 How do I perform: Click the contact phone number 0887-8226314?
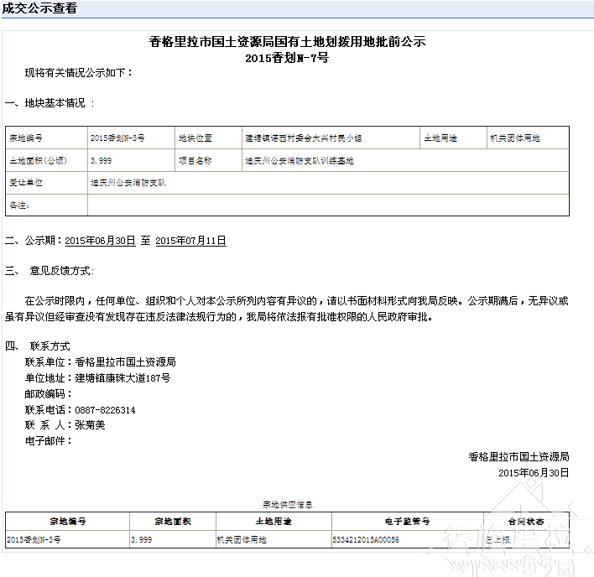(x=105, y=410)
